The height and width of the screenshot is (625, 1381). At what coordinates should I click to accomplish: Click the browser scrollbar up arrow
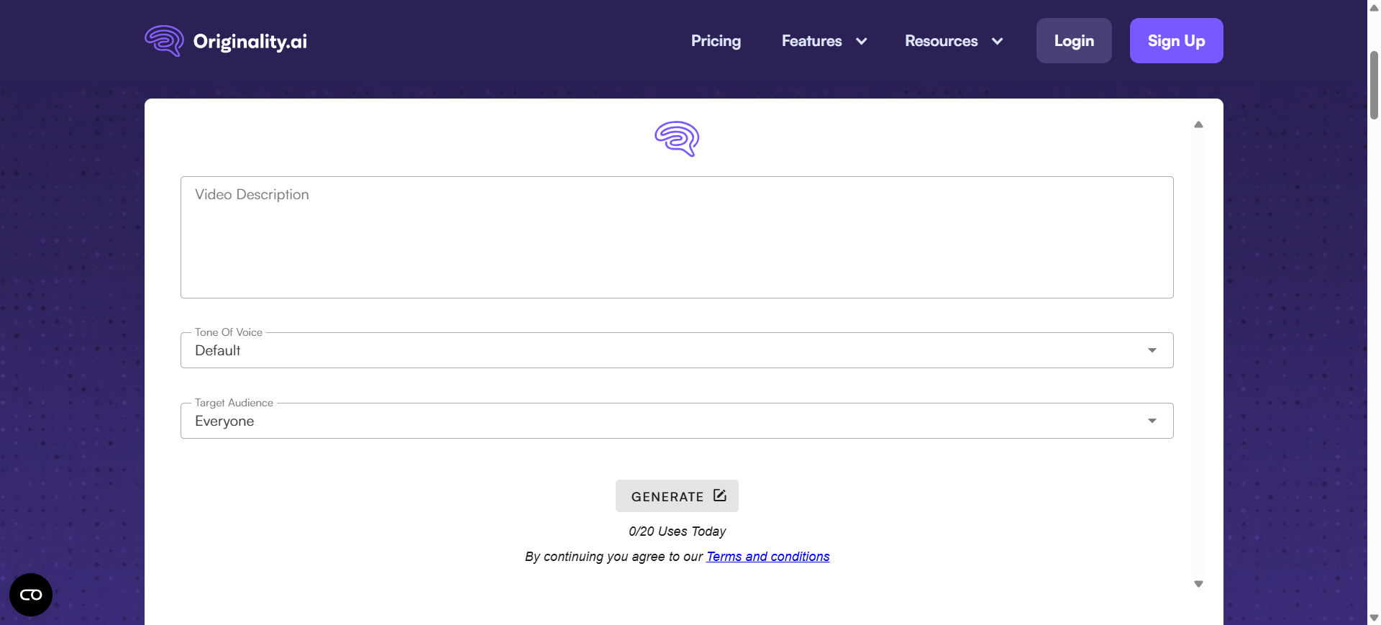point(1374,8)
